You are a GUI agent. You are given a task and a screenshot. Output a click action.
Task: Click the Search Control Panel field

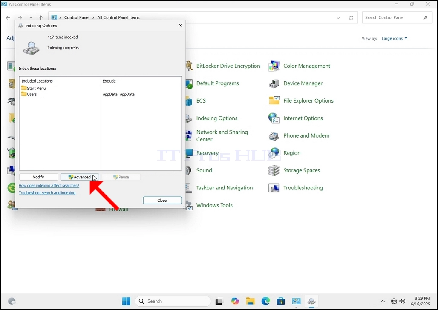coord(397,17)
